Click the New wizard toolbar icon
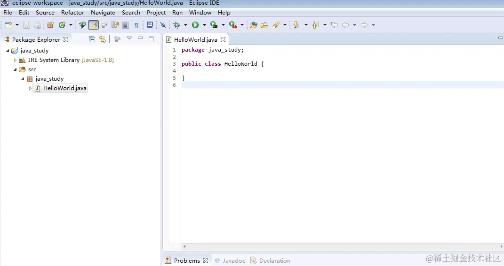The image size is (504, 266). [x=8, y=25]
